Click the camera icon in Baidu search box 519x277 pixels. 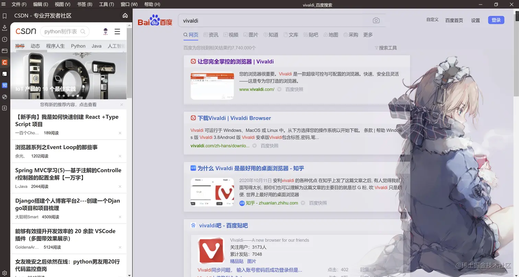[x=376, y=20]
